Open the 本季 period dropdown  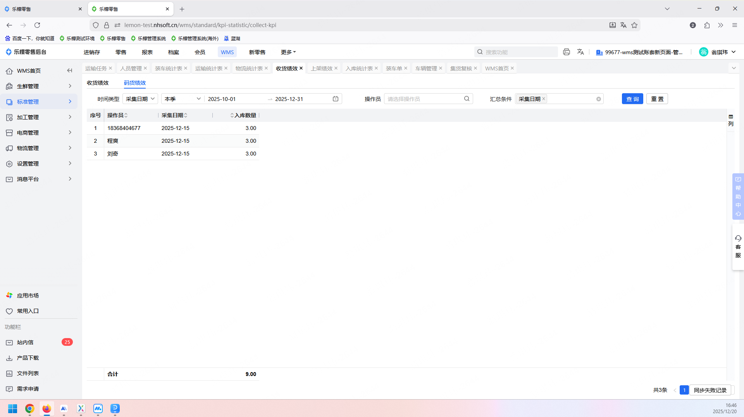[x=183, y=99]
